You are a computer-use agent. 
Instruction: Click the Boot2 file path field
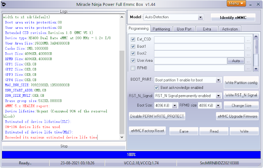(x=199, y=54)
